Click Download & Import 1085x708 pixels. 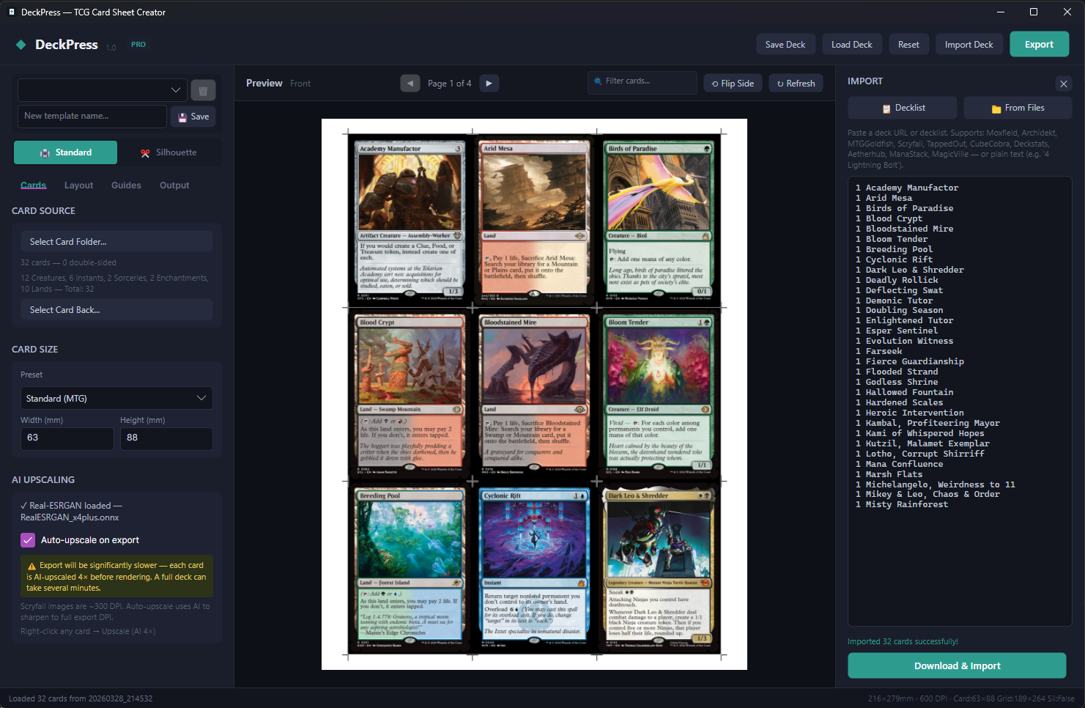click(x=957, y=665)
